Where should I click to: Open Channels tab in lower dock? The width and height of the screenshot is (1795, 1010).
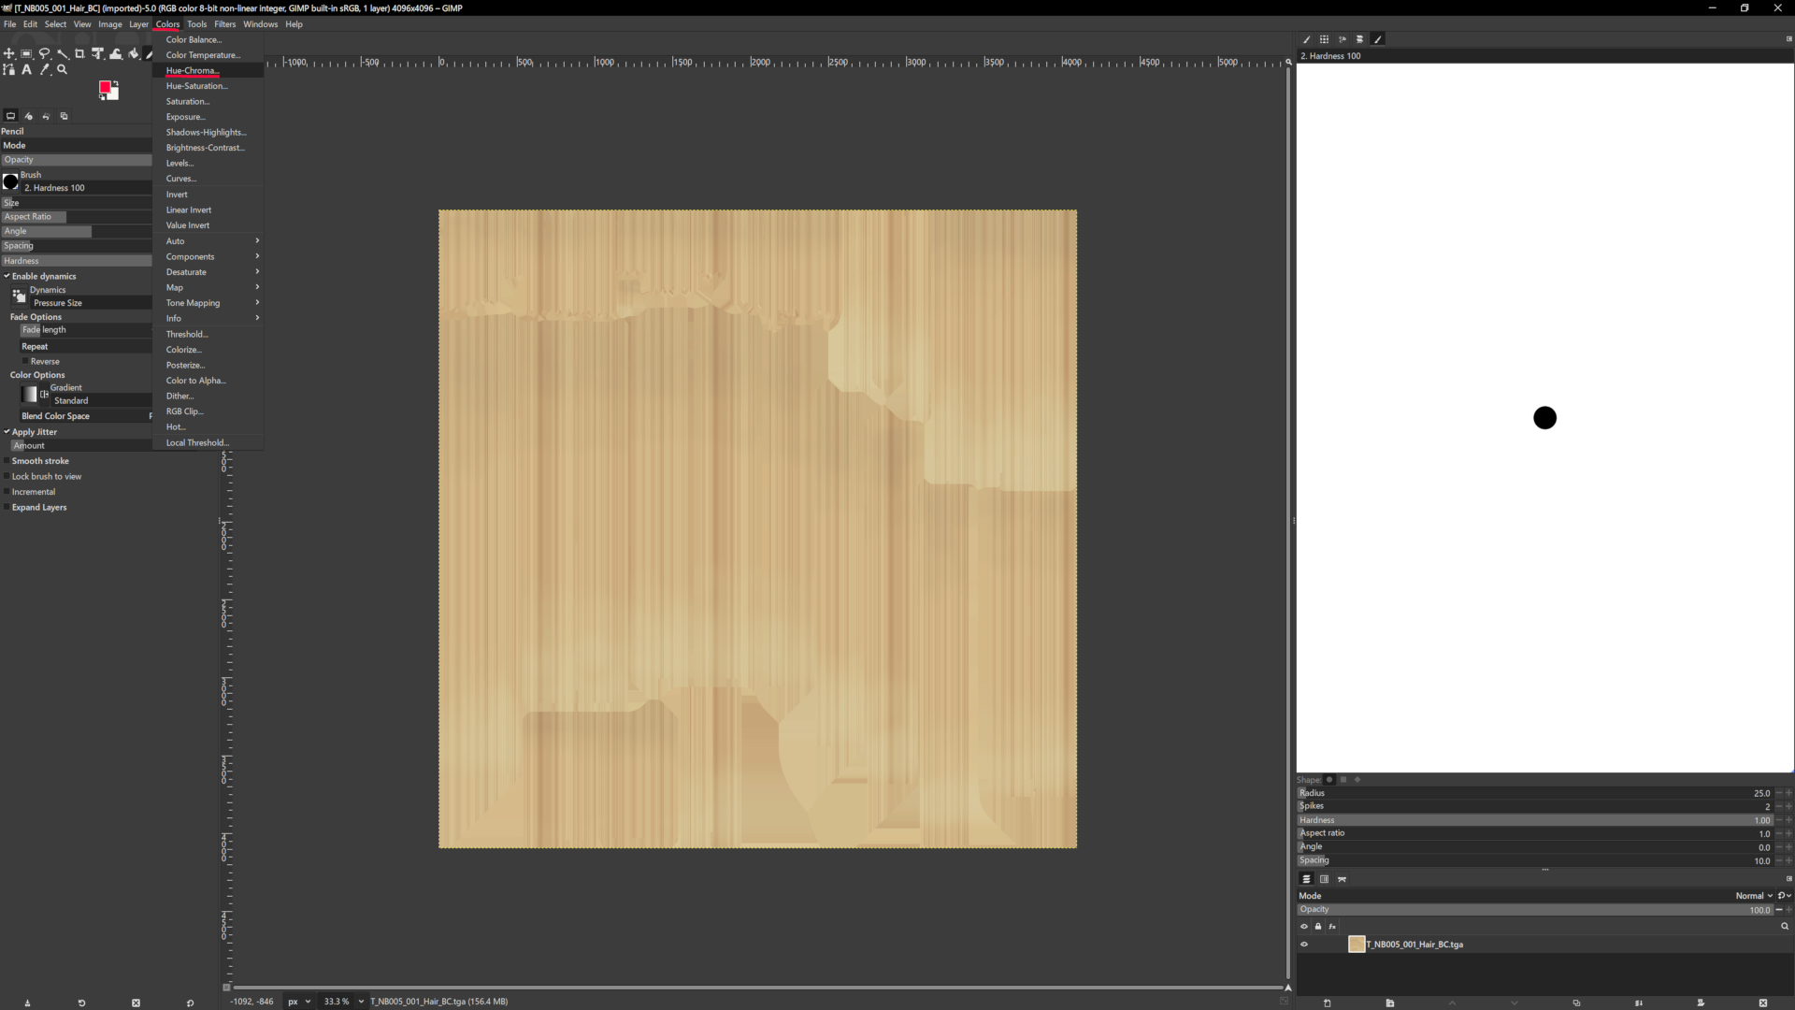coord(1324,879)
